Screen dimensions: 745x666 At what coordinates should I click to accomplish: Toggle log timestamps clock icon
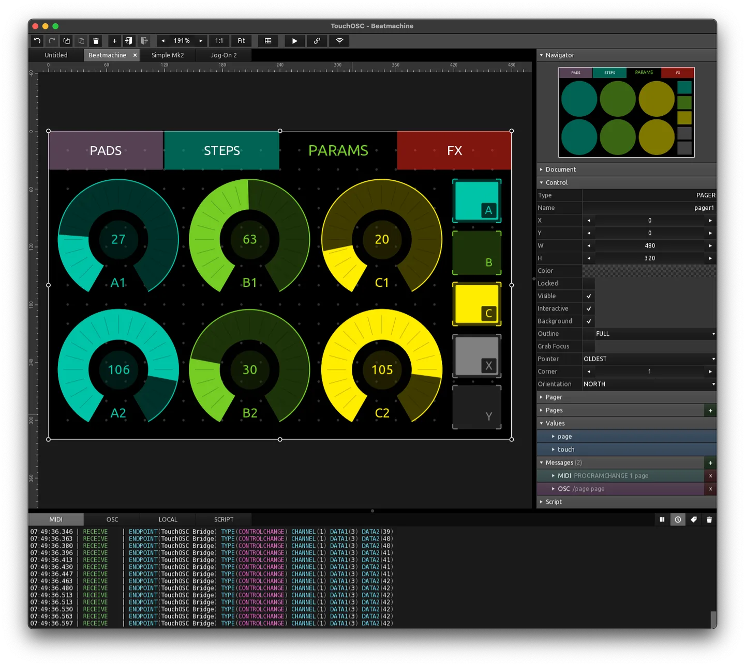pyautogui.click(x=678, y=520)
